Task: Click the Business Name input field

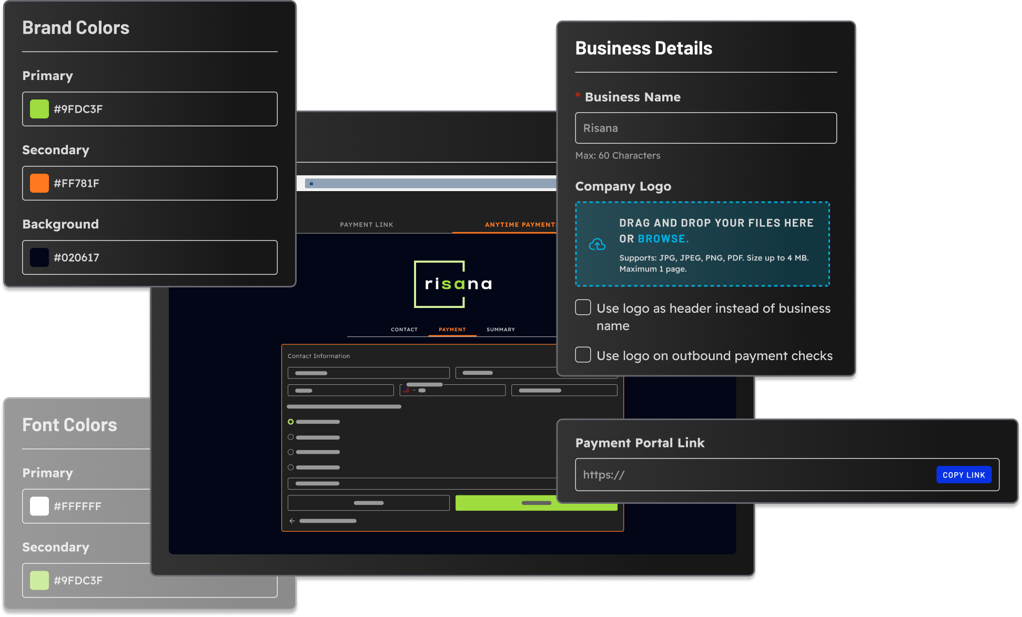Action: click(705, 128)
